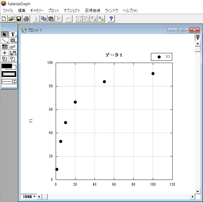Click the plot title データ 1
The image size is (203, 202).
(114, 55)
